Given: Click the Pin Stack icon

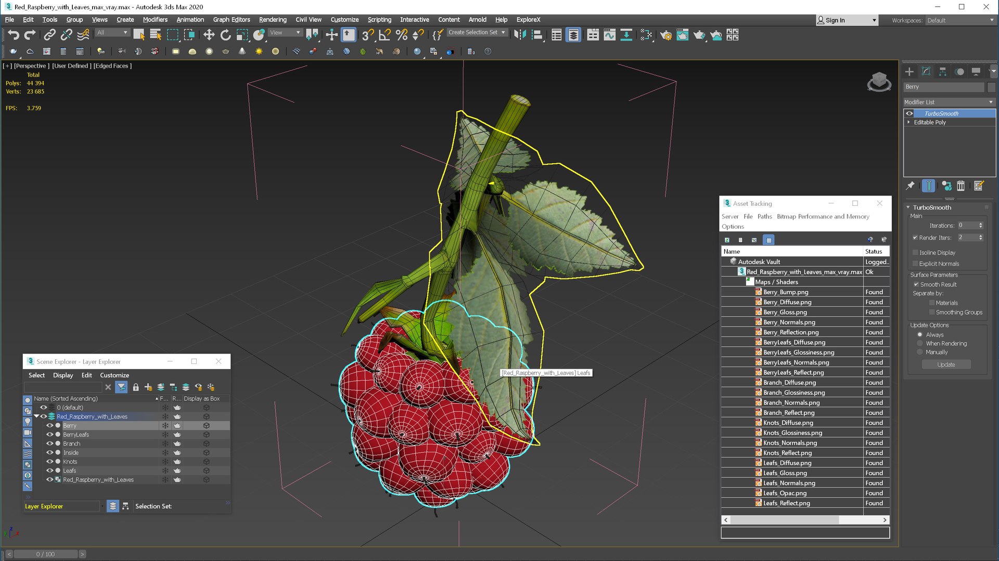Looking at the screenshot, I should coord(910,186).
